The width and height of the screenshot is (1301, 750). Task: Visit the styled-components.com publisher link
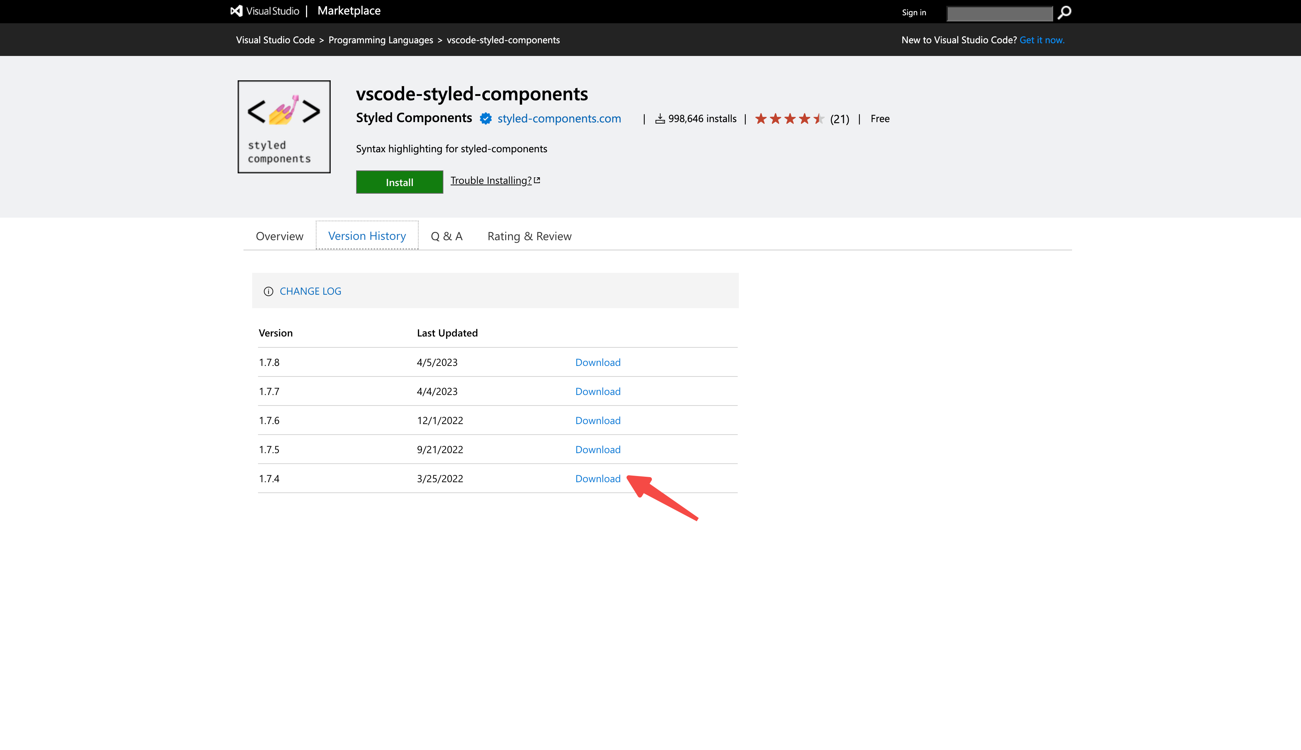tap(559, 118)
